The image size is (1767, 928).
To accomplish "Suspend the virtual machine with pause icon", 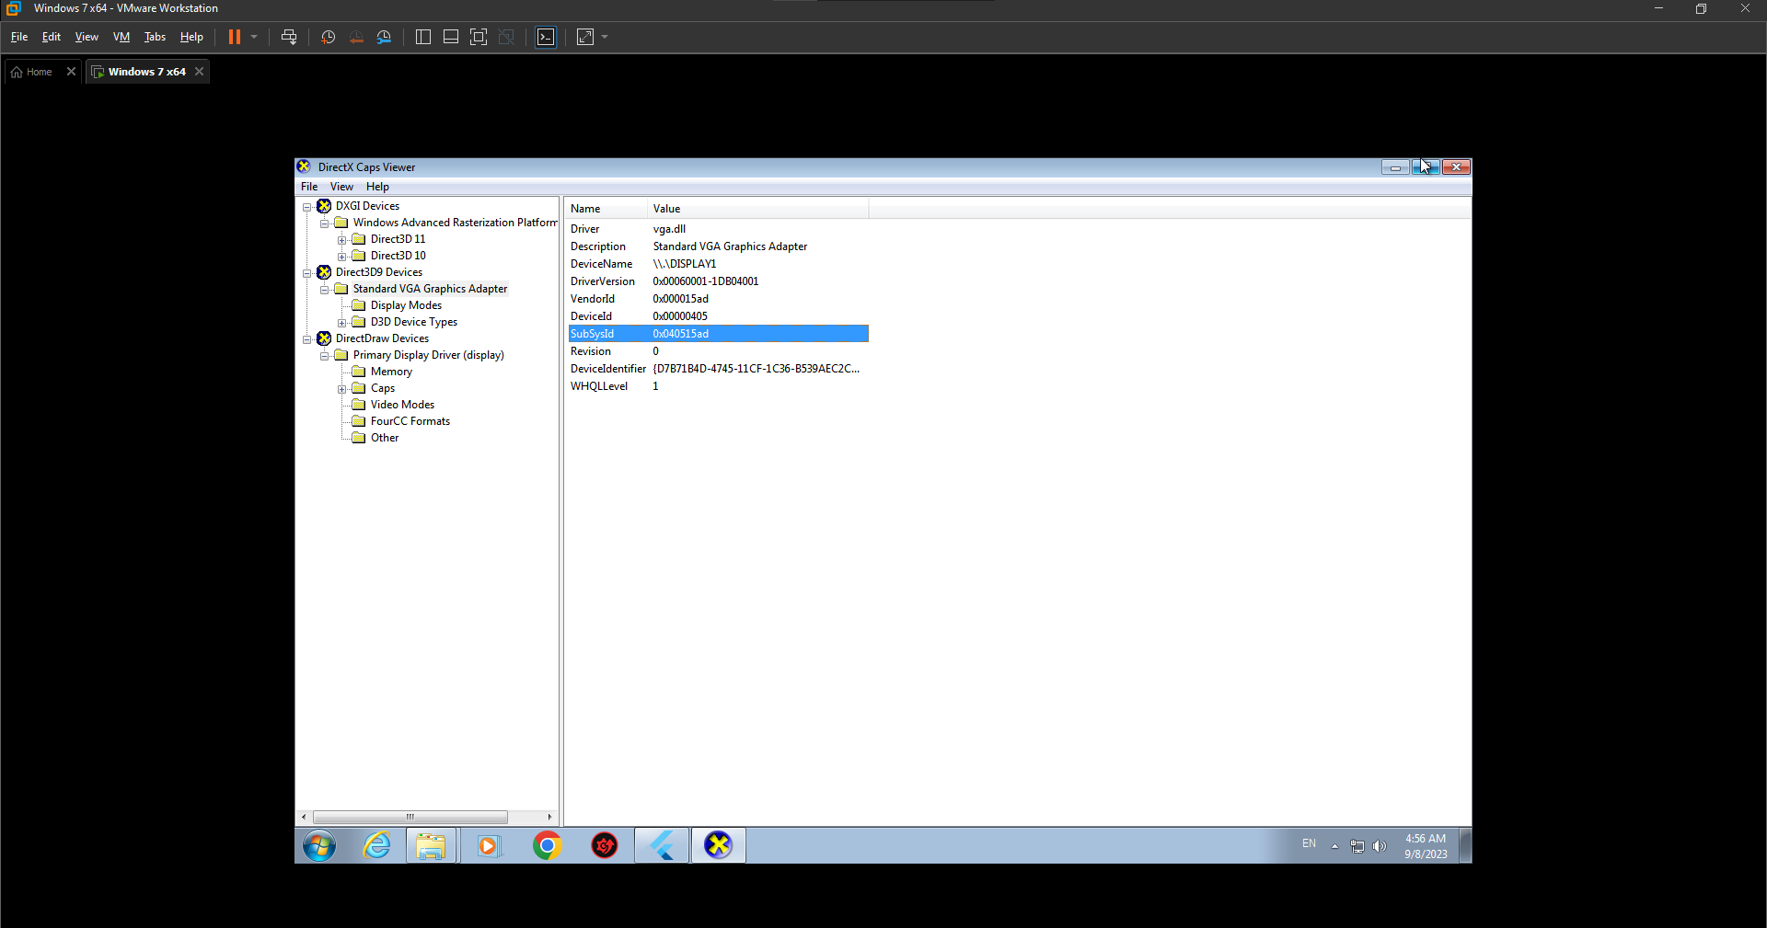I will (237, 37).
